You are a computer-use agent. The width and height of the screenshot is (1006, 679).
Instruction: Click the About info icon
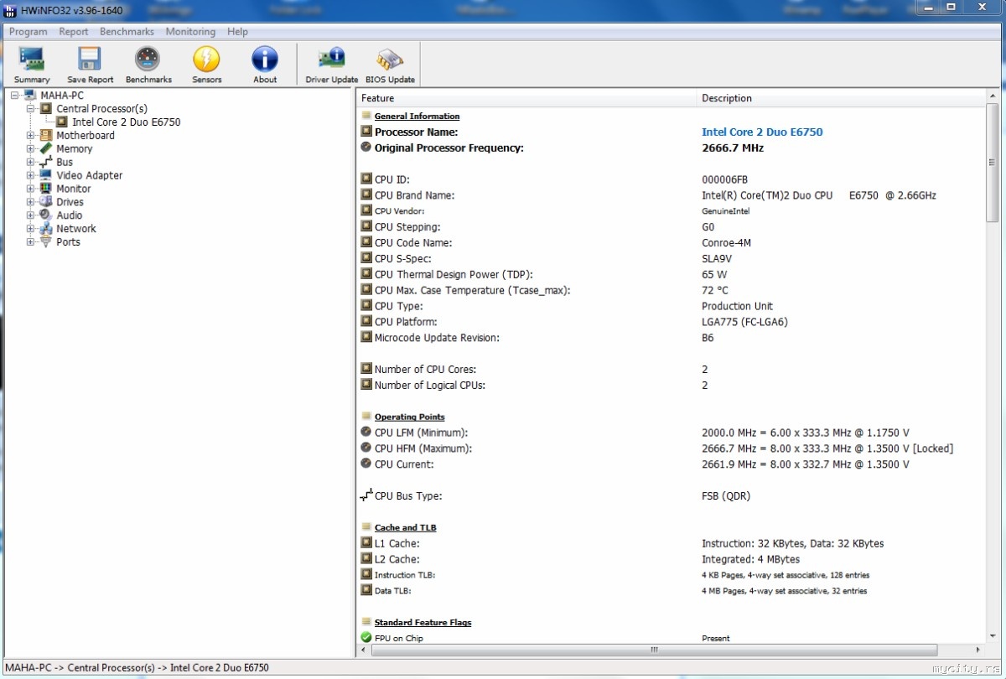tap(265, 64)
